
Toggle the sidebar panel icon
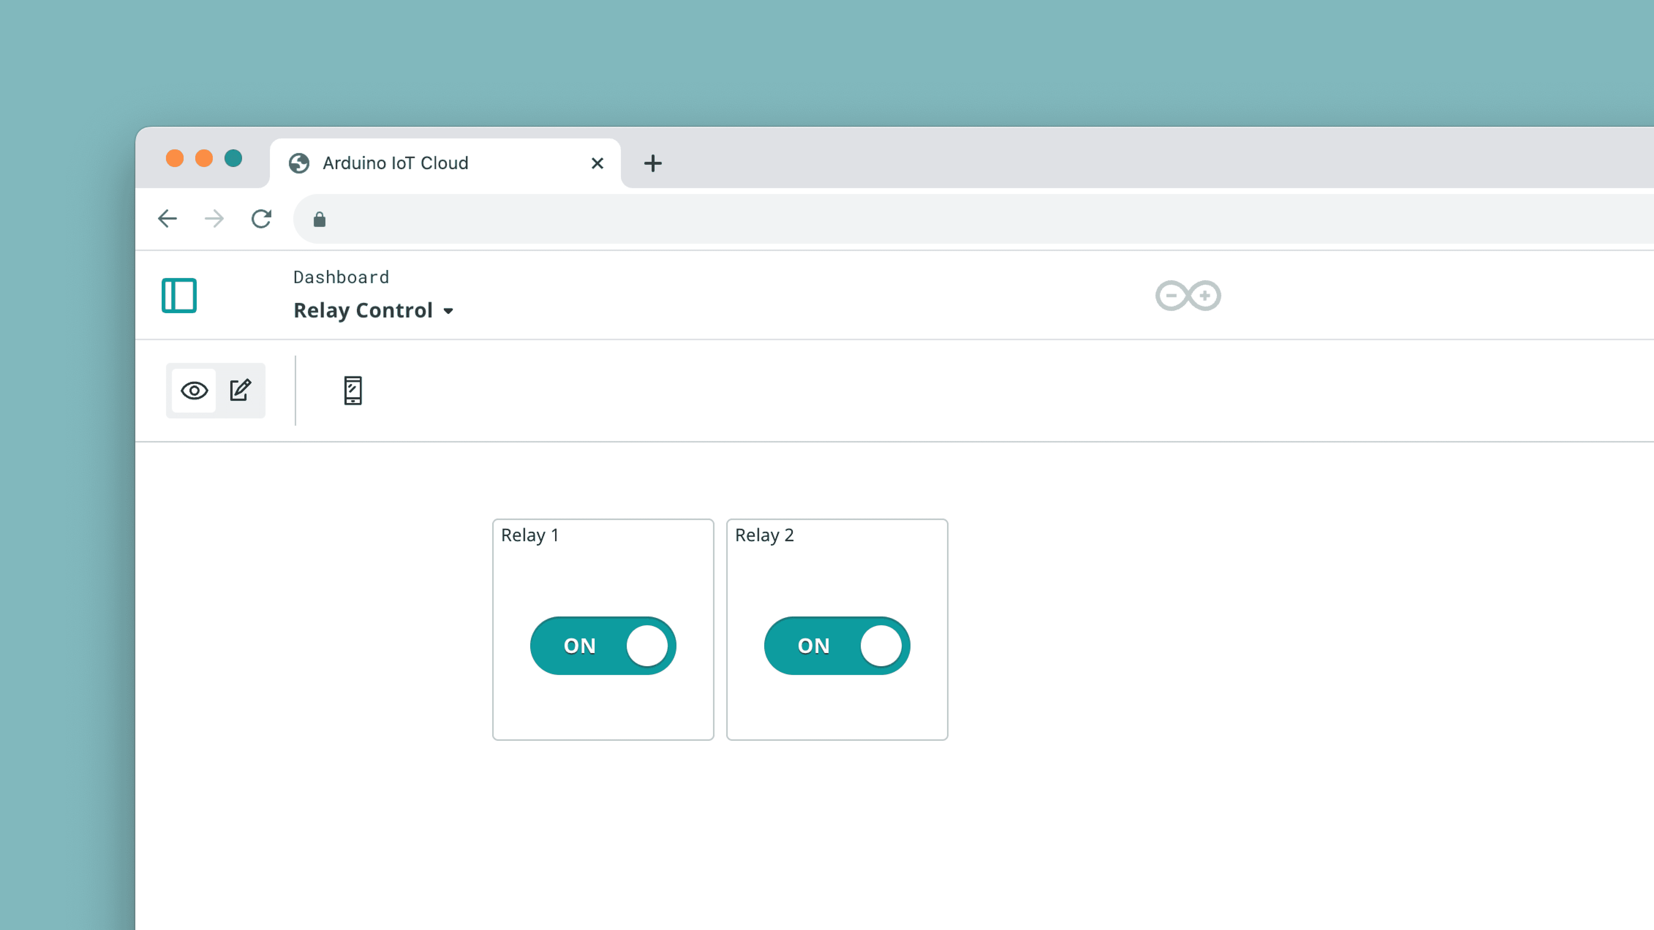tap(179, 295)
